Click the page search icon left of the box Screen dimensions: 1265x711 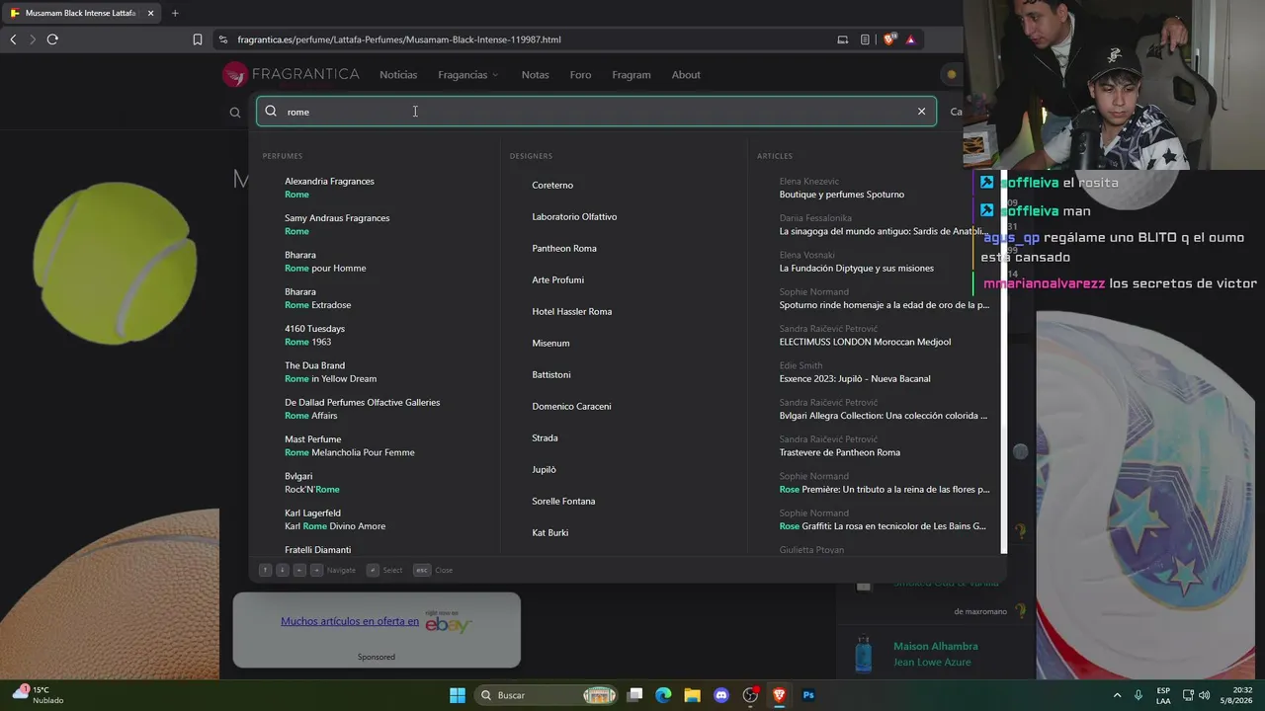tap(235, 113)
